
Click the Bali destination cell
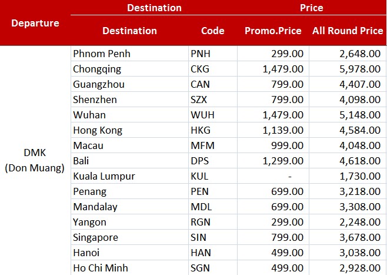(x=129, y=161)
